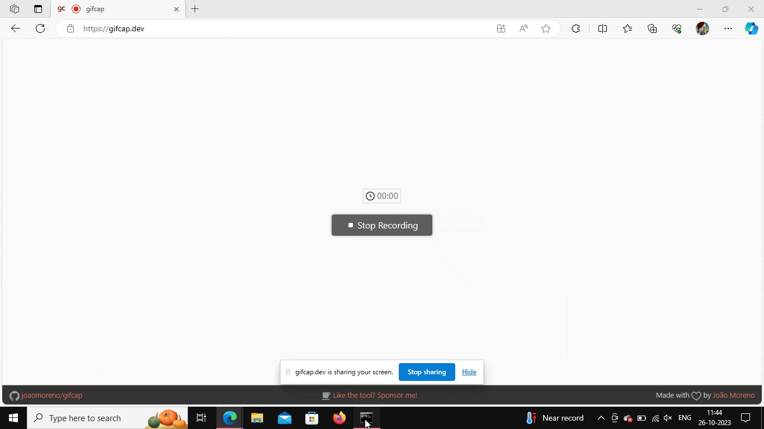Open network settings from the Wi-Fi icon
Screen dimensions: 764x429
tap(655, 418)
